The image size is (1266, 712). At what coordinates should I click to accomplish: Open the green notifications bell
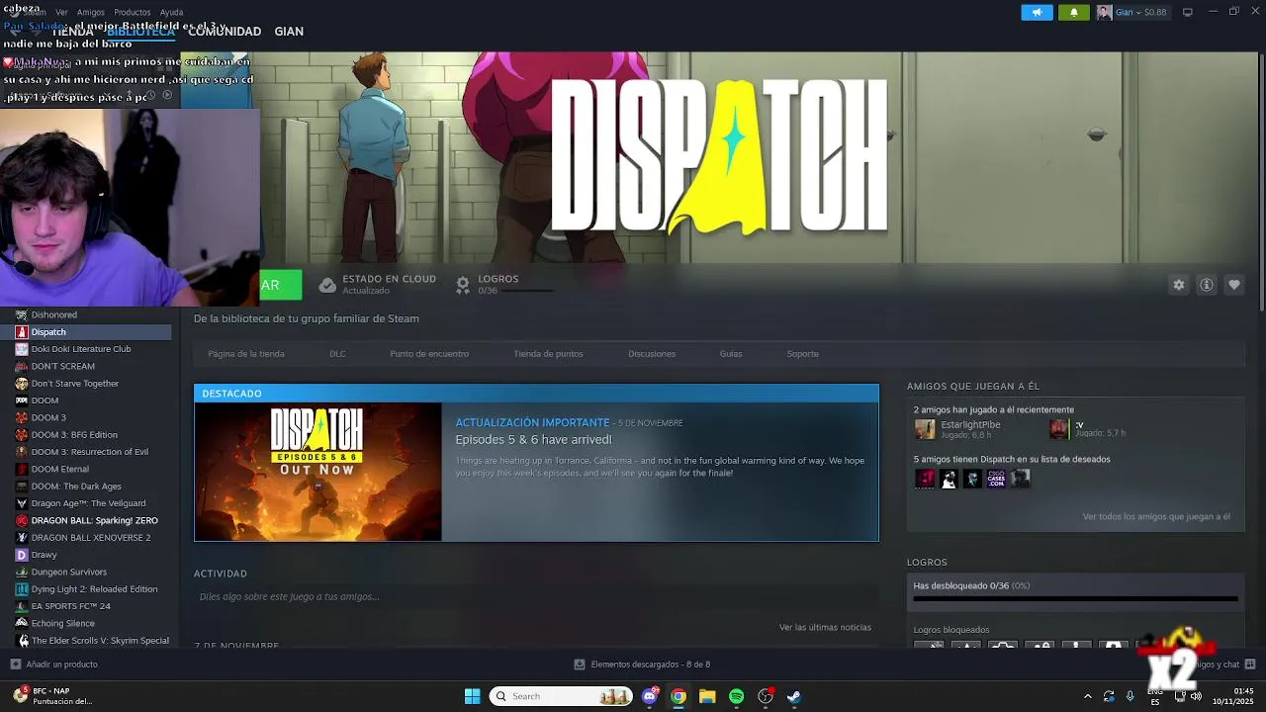[1074, 12]
